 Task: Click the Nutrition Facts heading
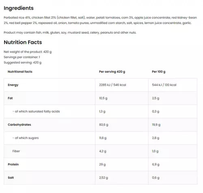[x=23, y=42]
